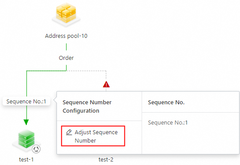Viewport: 240px width, 165px height.
Task: Click the green arrowhead pointing to test-1
Action: pos(26,122)
